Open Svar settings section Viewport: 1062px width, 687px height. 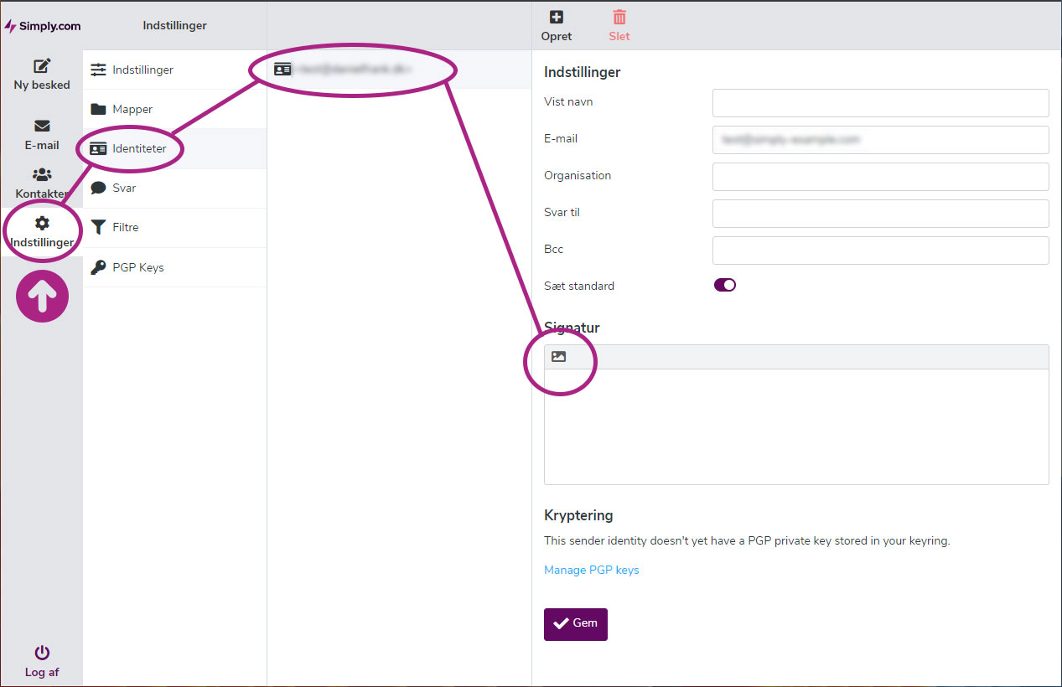pyautogui.click(x=124, y=188)
